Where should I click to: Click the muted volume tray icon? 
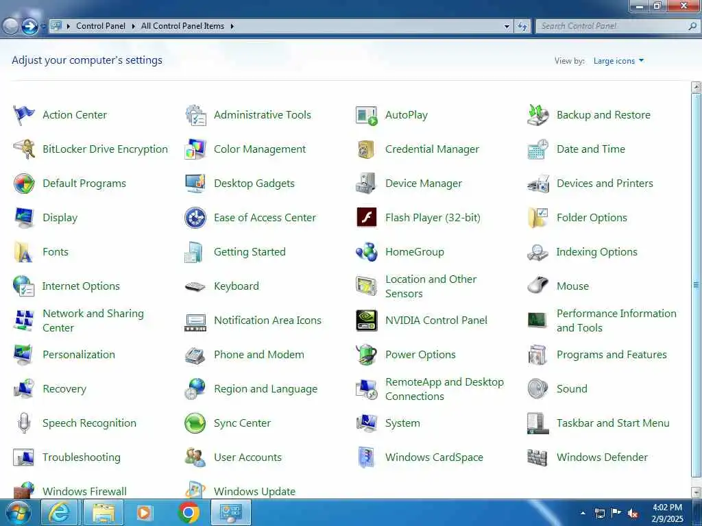pos(632,514)
